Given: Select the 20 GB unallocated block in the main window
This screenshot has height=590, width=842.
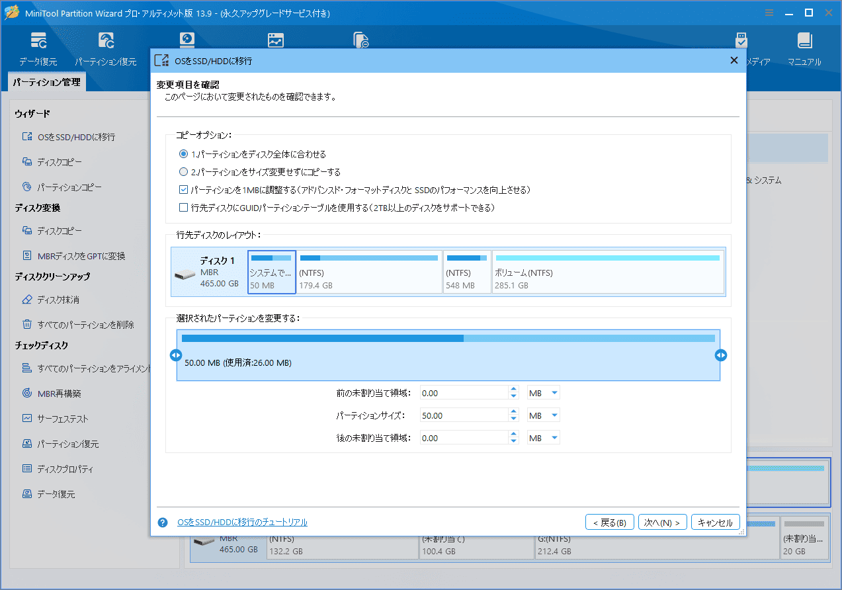Looking at the screenshot, I should click(804, 539).
